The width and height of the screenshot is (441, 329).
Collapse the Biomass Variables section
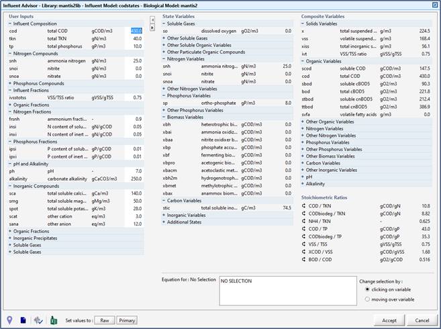pos(164,117)
